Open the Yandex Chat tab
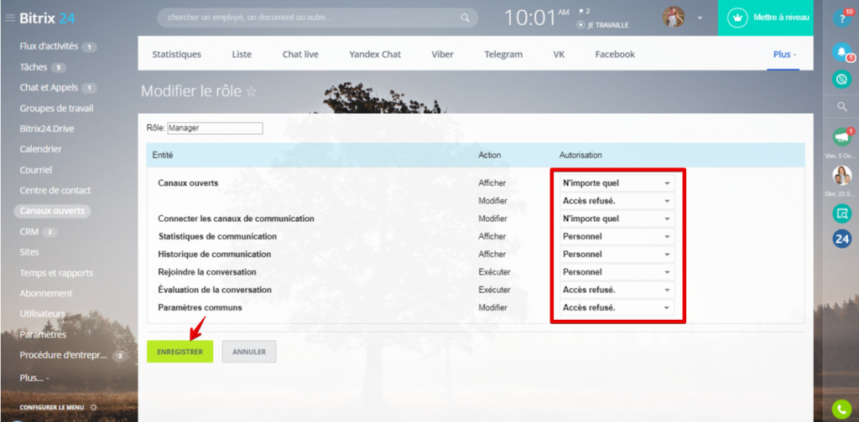The height and width of the screenshot is (422, 859). [375, 54]
